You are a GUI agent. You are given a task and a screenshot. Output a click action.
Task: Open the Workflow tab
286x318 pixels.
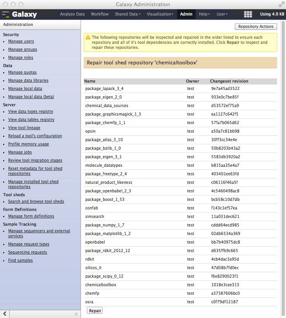100,14
